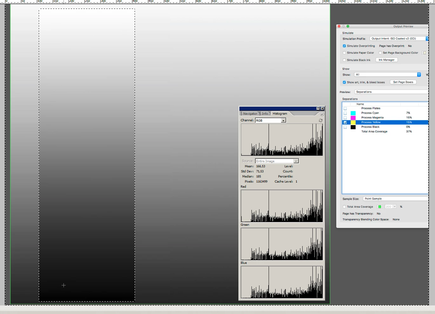
Task: Toggle Show art, trim, & bleed boxes
Action: pos(344,82)
